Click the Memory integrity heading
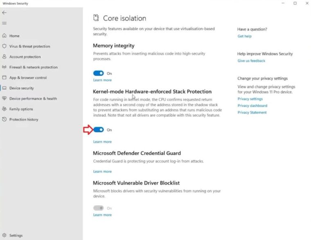Screen dimensions: 311x240 coord(114,45)
